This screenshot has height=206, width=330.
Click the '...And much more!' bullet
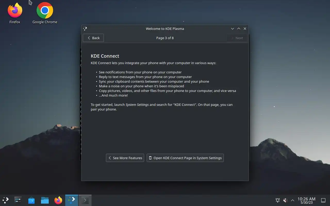coord(113,95)
